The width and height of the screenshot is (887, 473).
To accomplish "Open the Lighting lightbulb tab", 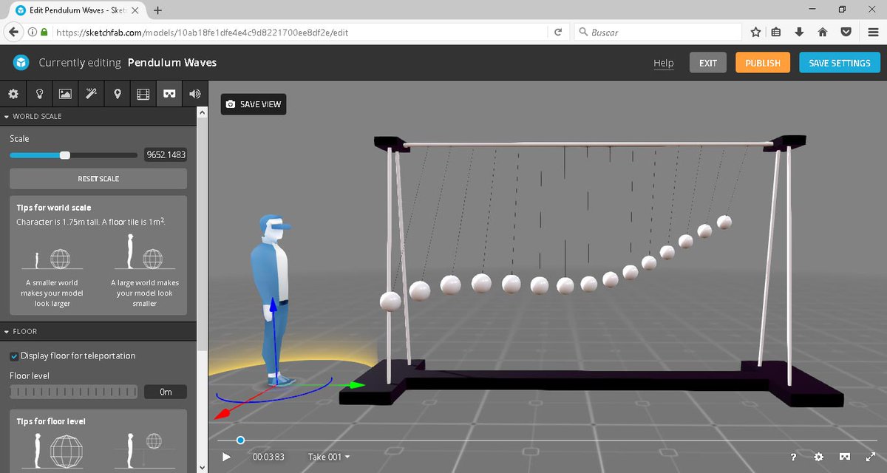I will [39, 94].
